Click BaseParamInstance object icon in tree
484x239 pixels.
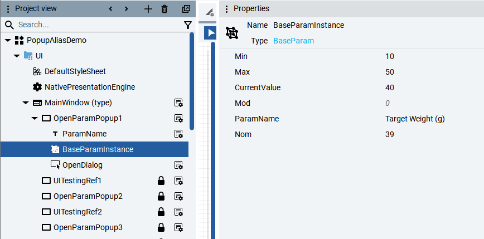pos(55,149)
